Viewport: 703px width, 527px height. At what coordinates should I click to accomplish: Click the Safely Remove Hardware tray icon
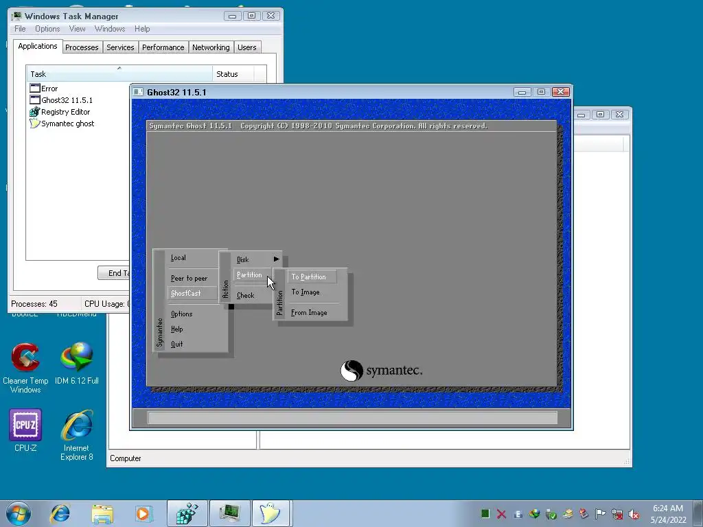(551, 515)
